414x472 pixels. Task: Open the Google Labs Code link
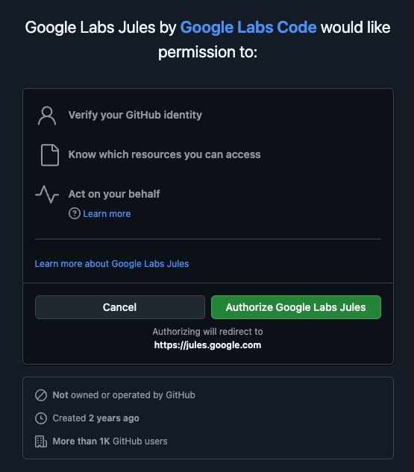(x=248, y=28)
